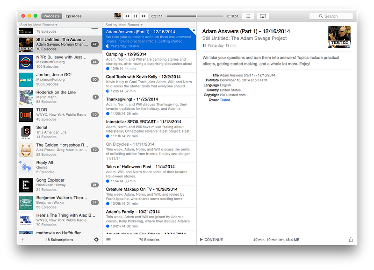Select Roderick on the Line podcast
374x270 pixels.
60,97
